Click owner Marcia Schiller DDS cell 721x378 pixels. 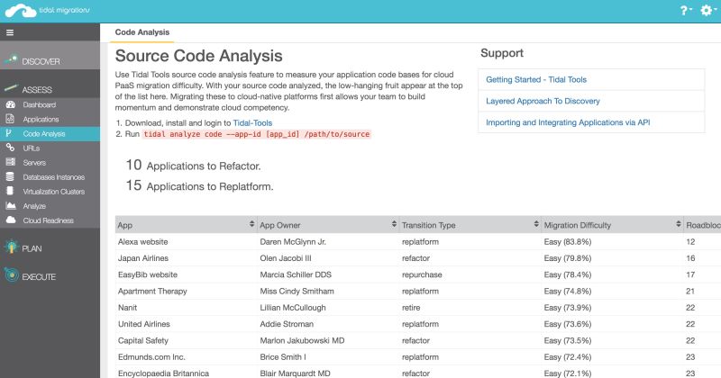point(328,274)
